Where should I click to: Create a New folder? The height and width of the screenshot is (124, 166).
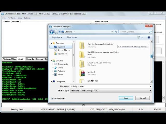(72, 37)
